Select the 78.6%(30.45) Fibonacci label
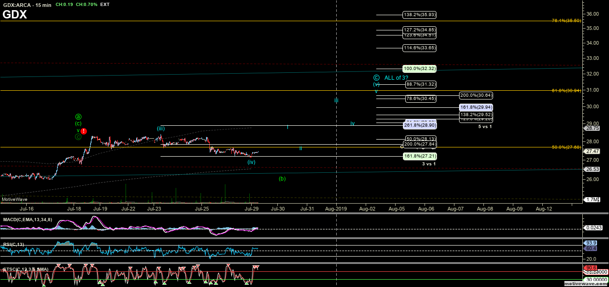 click(x=420, y=98)
